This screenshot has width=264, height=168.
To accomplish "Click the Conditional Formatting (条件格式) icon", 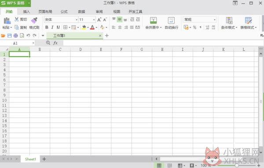I will 229,21.
